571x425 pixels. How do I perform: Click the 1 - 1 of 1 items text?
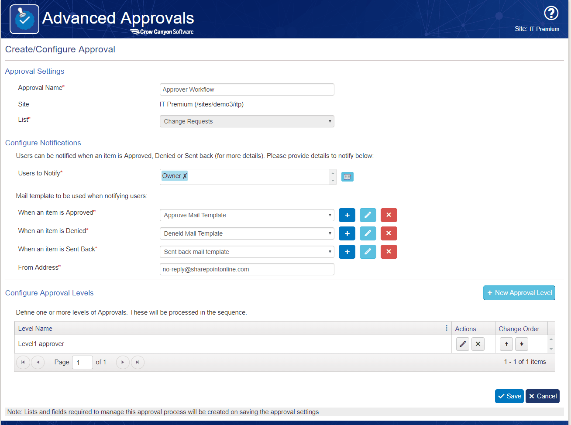coord(525,362)
